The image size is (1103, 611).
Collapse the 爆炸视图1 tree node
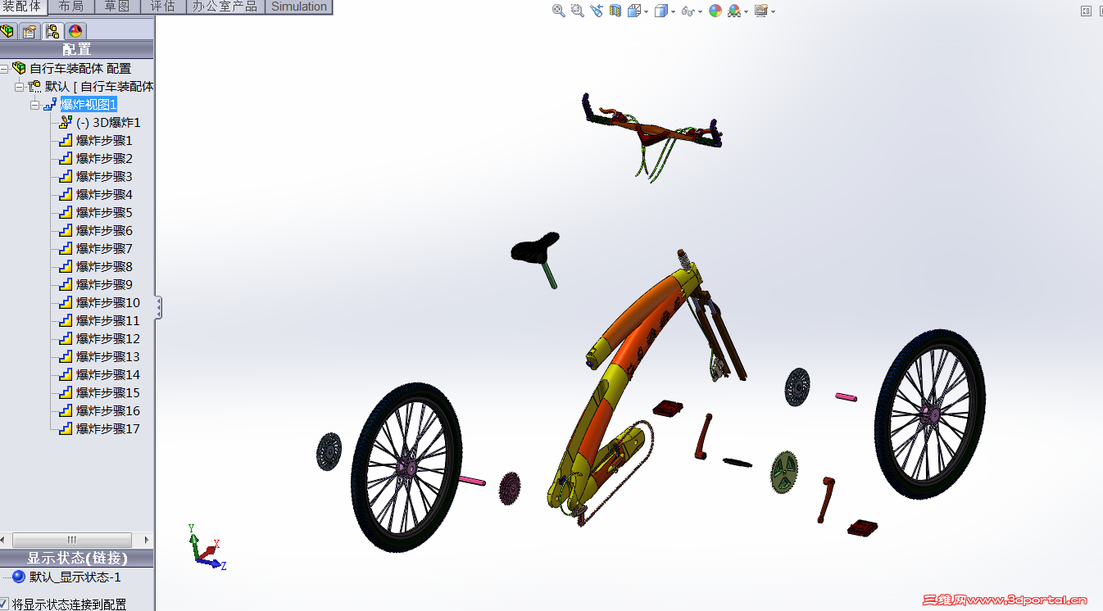(x=34, y=104)
